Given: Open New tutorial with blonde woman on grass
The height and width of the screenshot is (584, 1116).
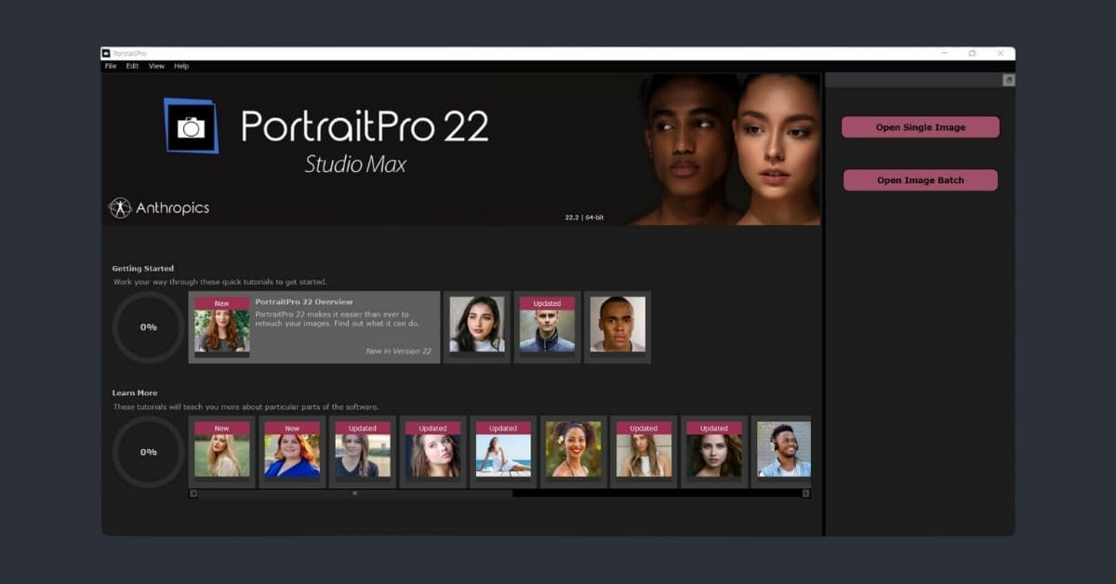Looking at the screenshot, I should (221, 452).
